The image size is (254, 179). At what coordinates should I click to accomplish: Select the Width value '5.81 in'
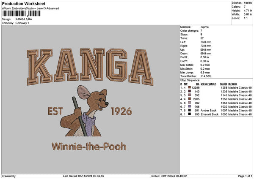248,14
